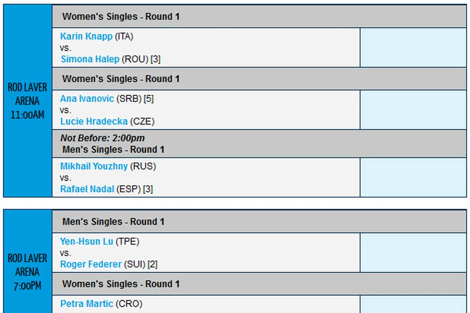The width and height of the screenshot is (470, 313).
Task: Select the Lucie Hradecka player link
Action: coord(94,122)
